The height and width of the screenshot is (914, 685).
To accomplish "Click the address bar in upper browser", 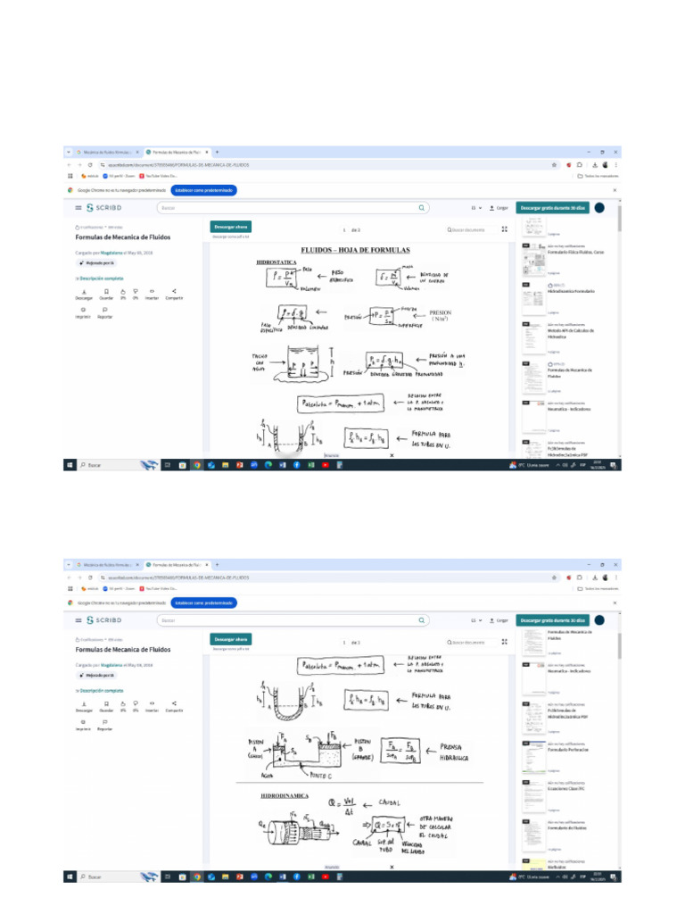I will pos(326,165).
